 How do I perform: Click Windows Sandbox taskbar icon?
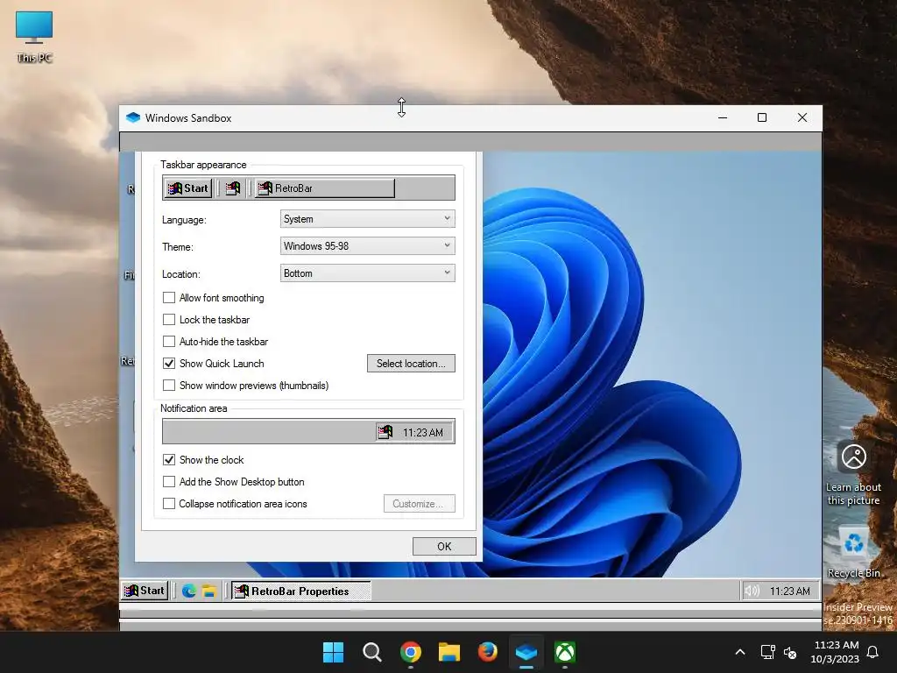coord(526,652)
